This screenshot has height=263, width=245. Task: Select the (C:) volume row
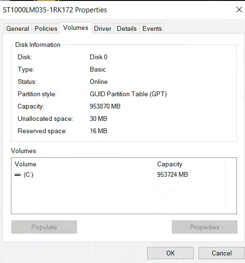[x=124, y=174]
